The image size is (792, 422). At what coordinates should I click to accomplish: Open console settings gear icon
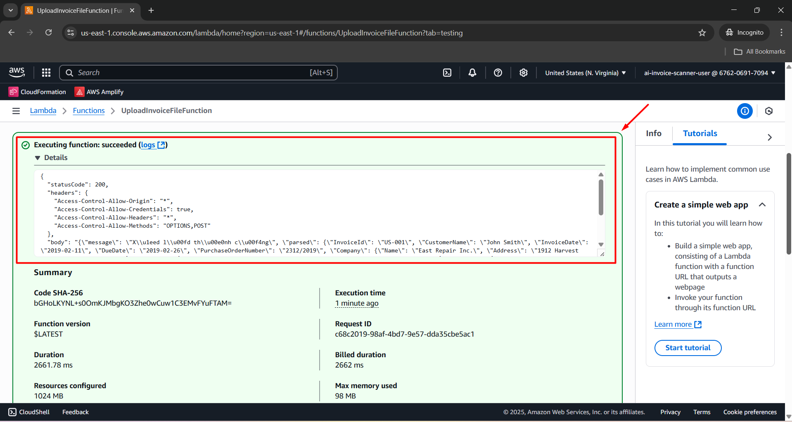tap(524, 73)
